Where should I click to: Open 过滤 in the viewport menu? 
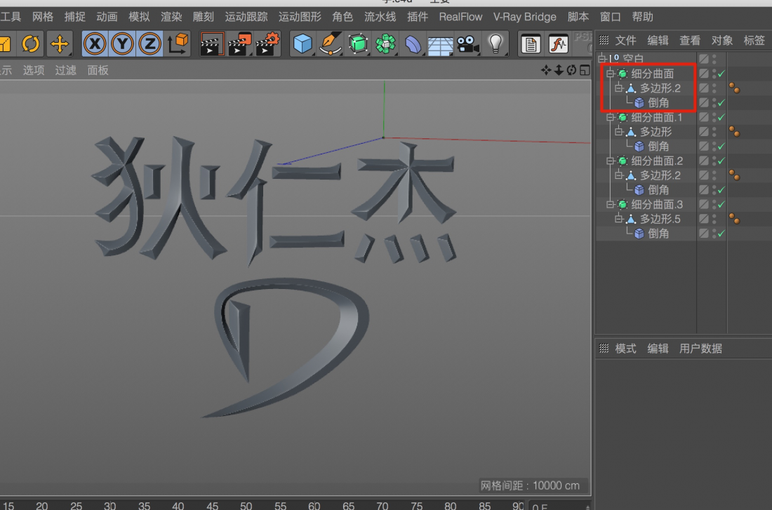pos(66,70)
